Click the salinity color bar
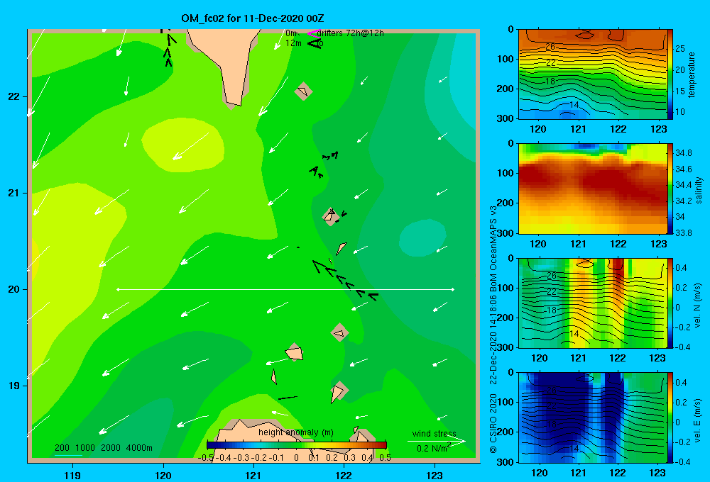710x482 pixels. (x=670, y=189)
